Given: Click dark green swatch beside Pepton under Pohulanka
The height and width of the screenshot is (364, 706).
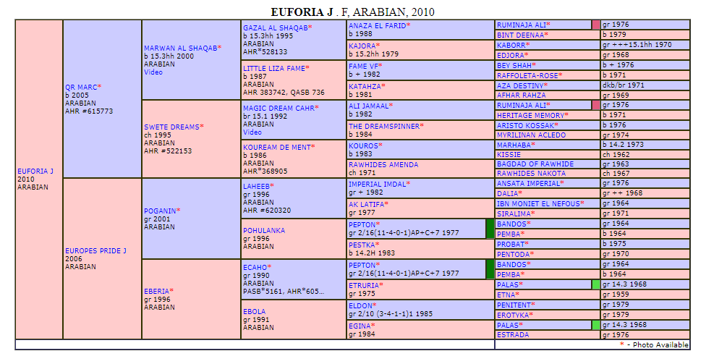Looking at the screenshot, I should [x=490, y=229].
